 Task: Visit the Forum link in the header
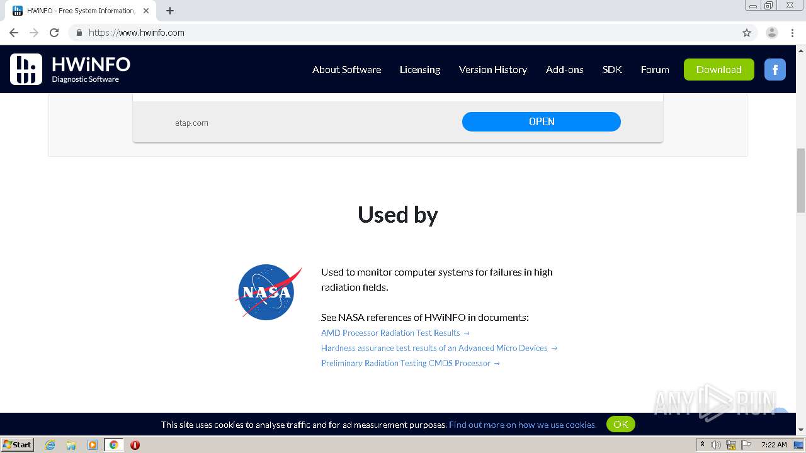click(x=655, y=70)
